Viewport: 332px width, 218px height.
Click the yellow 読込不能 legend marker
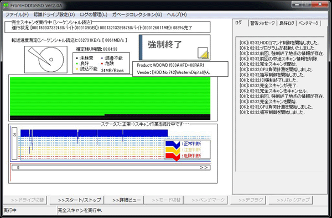(77, 69)
